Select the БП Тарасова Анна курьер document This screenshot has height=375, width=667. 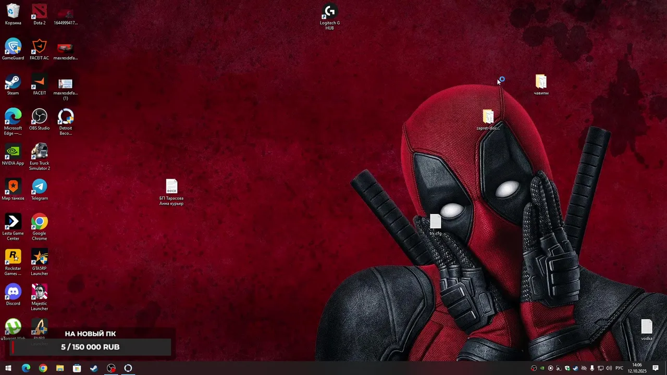[171, 192]
